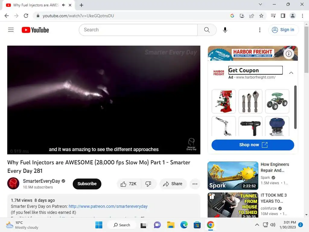Open File Explorer on the taskbar
The height and width of the screenshot is (232, 309).
click(171, 225)
